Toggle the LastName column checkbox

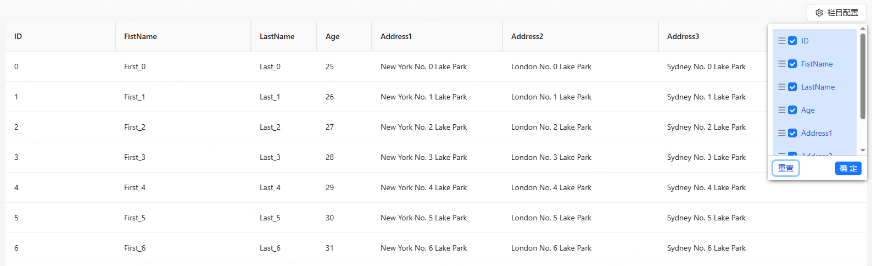click(x=792, y=87)
